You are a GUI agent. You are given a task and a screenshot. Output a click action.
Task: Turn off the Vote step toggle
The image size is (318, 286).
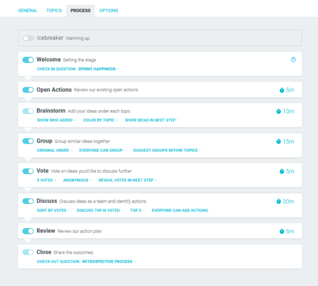coord(28,171)
